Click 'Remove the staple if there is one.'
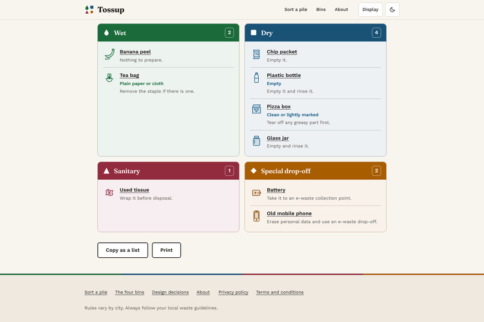The width and height of the screenshot is (484, 322). coord(157,91)
